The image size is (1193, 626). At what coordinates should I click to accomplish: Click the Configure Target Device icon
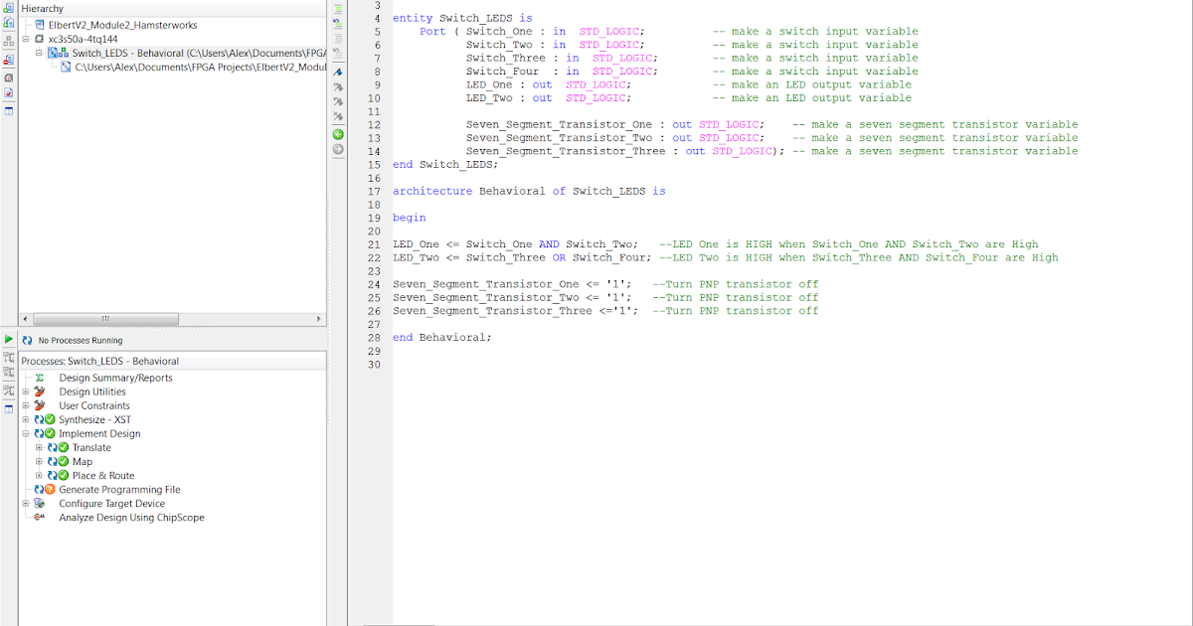[x=39, y=504]
